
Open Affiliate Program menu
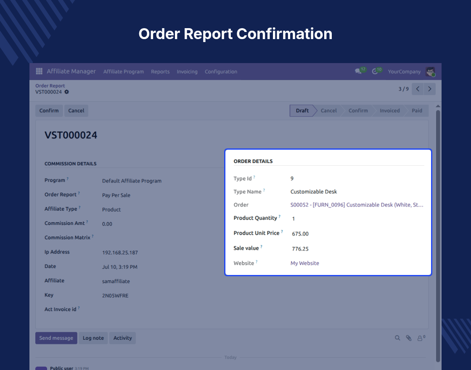click(124, 71)
